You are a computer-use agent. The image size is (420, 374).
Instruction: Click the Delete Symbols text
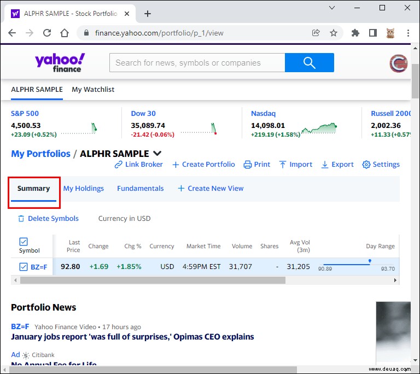(53, 219)
